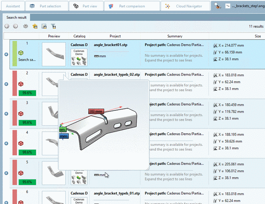Image resolution: width=265 pixels, height=204 pixels.
Task: Expand result row 5 with plus button
Action: pyautogui.click(x=6, y=173)
